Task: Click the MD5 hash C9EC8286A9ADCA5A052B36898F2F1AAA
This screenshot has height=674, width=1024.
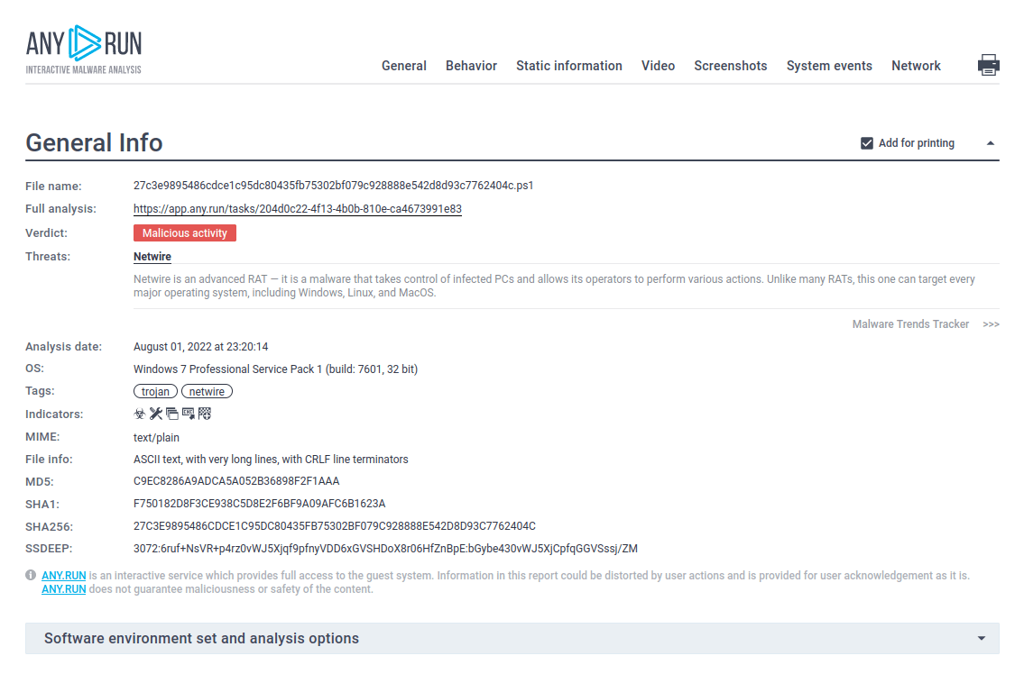Action: [x=236, y=481]
